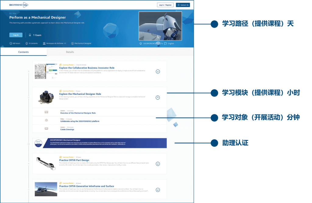This screenshot has height=203, width=312.
Task: Click the Aerospace & Defense industry icon
Action: tap(44, 44)
